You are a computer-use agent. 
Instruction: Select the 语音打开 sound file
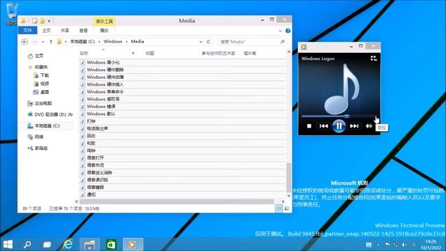tap(92, 158)
